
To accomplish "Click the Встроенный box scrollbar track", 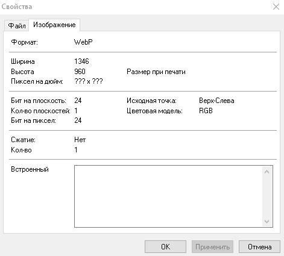I will (267, 197).
